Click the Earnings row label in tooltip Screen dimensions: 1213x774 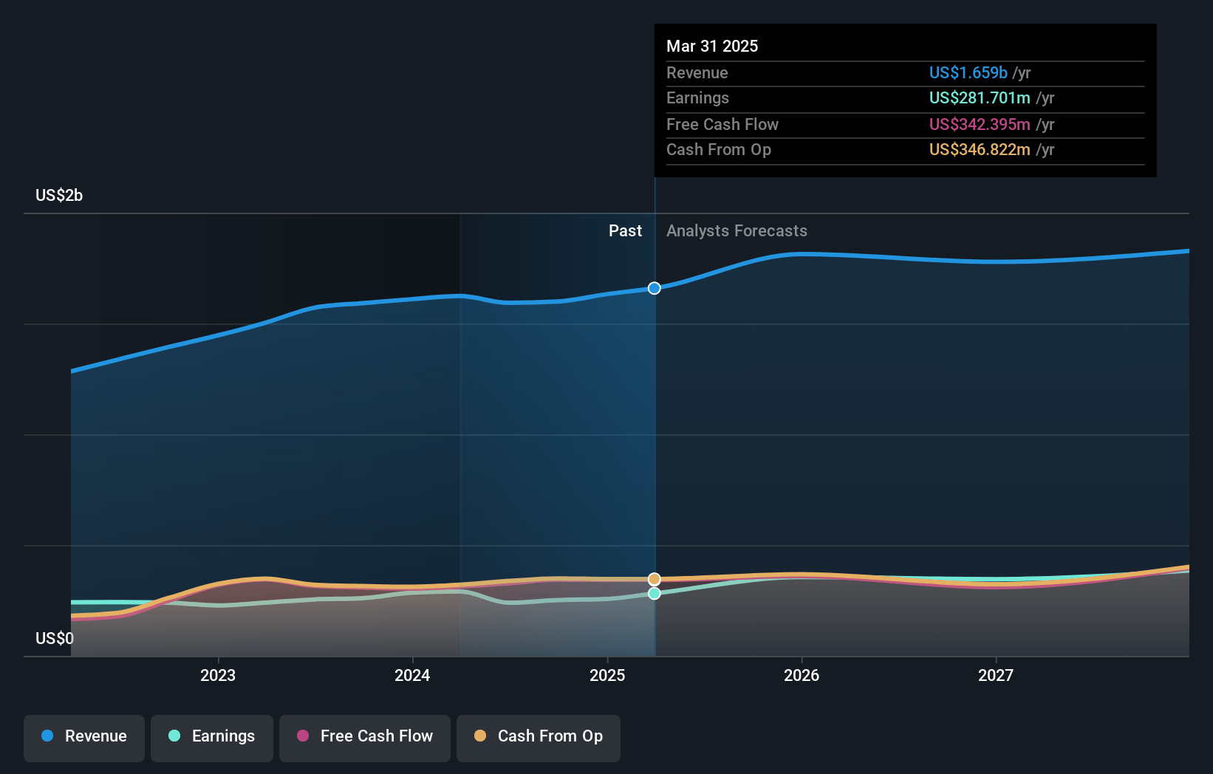(697, 97)
